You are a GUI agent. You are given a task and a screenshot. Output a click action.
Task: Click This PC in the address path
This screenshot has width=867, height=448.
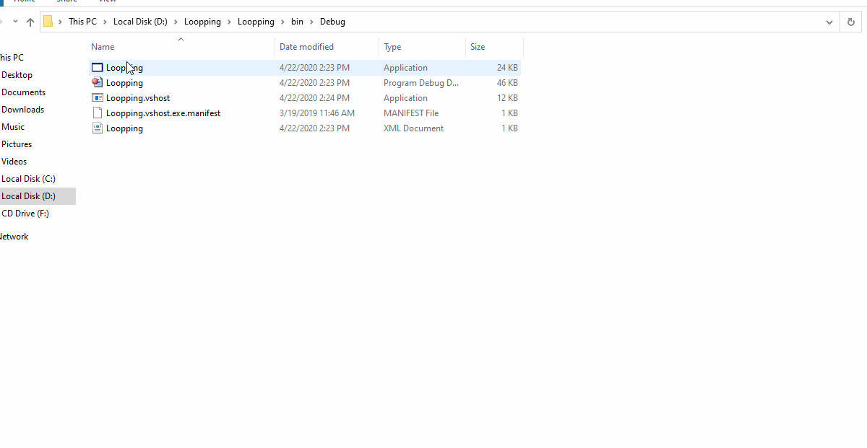pyautogui.click(x=82, y=22)
